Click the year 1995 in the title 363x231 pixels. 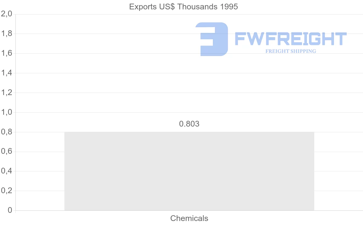point(228,7)
